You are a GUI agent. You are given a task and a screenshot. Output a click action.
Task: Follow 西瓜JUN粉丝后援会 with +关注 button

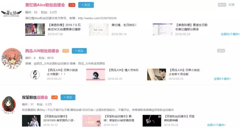(x=79, y=51)
